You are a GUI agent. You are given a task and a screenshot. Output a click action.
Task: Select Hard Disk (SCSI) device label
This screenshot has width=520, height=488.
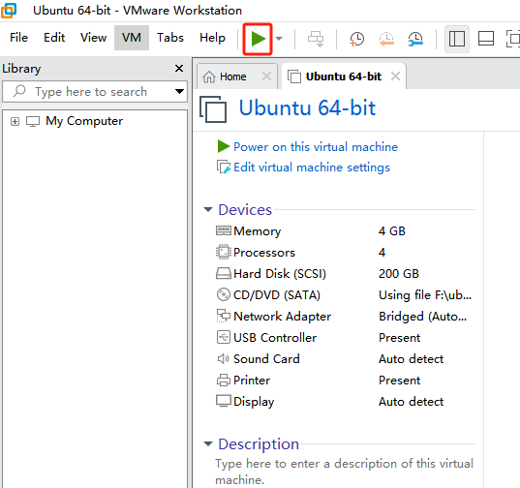280,274
